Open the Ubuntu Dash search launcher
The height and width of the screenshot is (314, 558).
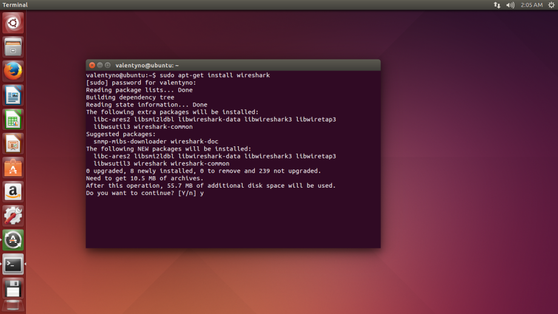point(13,23)
